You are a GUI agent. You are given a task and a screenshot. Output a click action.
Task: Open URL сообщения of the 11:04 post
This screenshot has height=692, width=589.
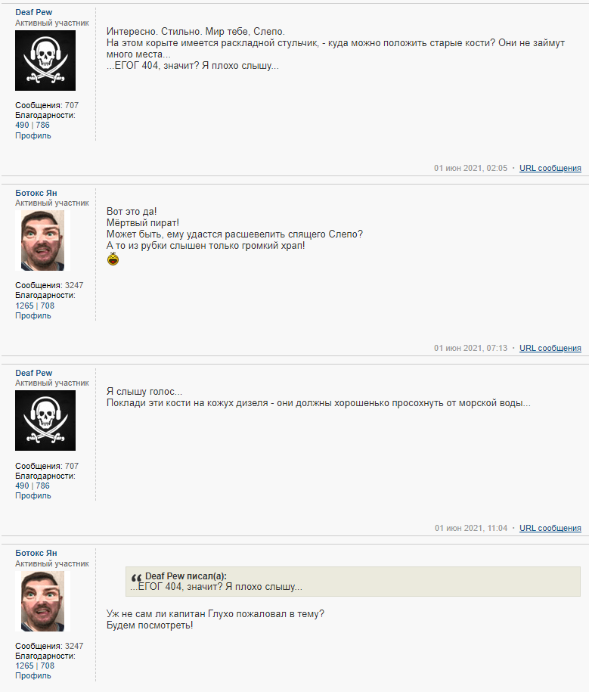(x=550, y=529)
